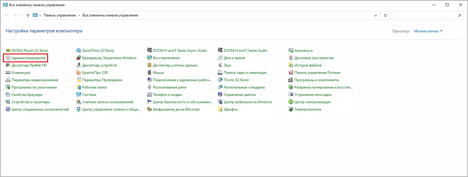Open Автозапуск link

pos(304,51)
